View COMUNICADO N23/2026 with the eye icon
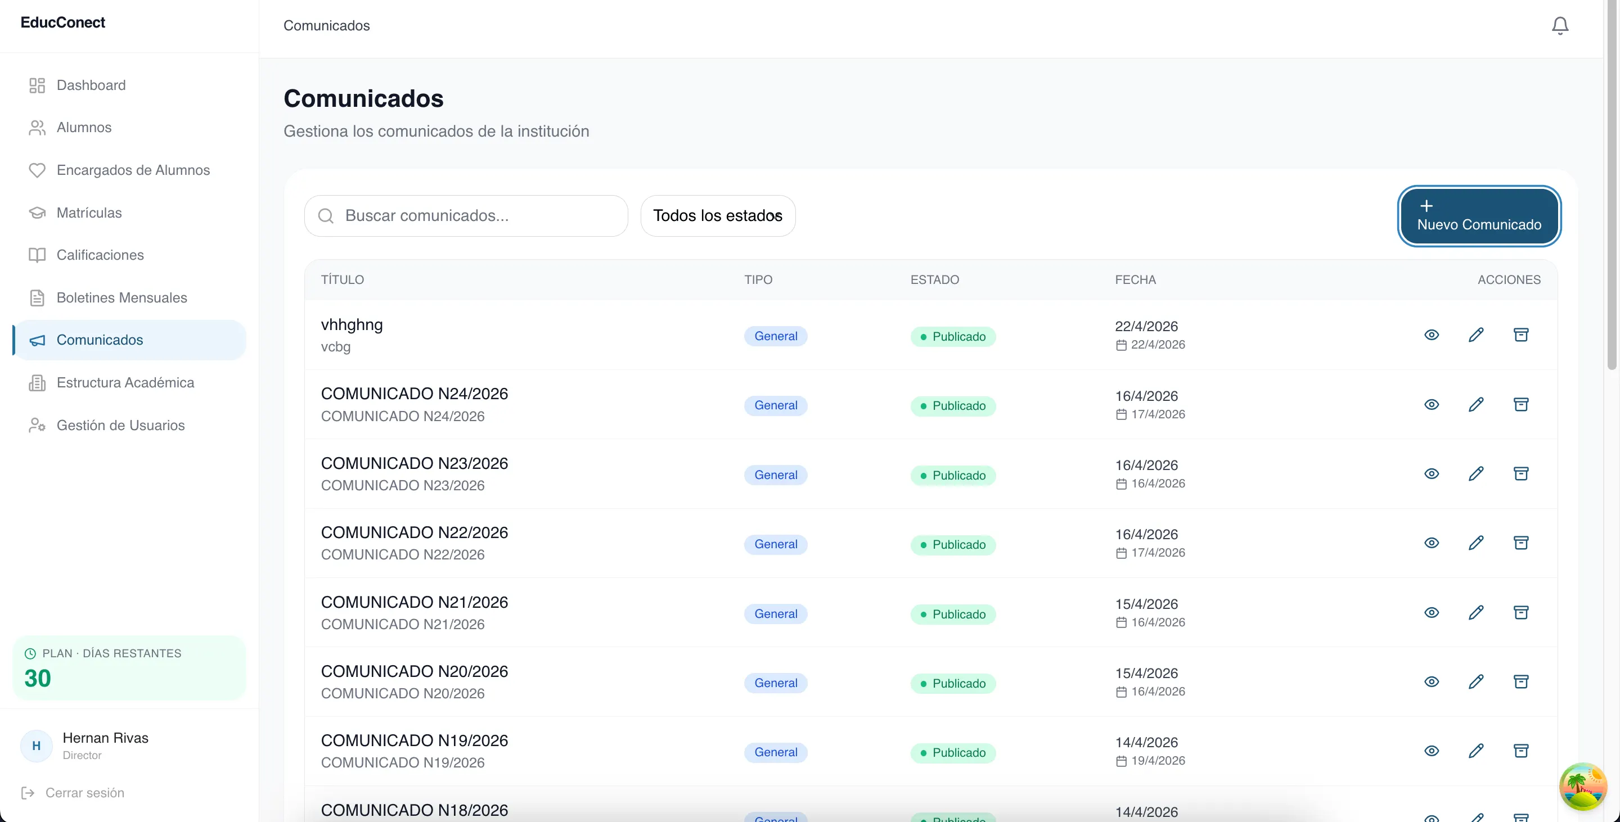1620x822 pixels. click(1432, 474)
